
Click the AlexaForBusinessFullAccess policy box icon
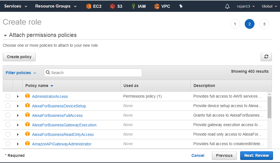coord(27,115)
